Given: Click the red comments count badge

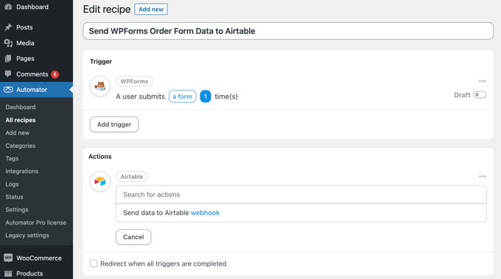Looking at the screenshot, I should 55,74.
